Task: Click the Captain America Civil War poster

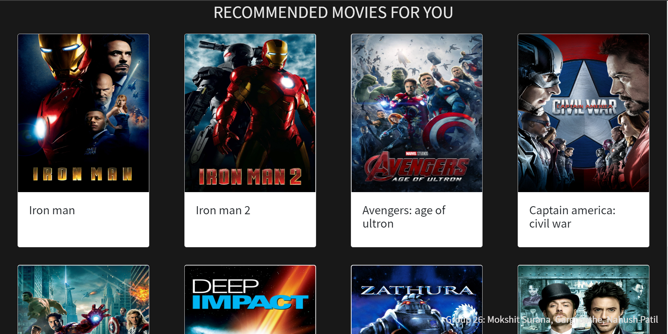Action: click(583, 113)
